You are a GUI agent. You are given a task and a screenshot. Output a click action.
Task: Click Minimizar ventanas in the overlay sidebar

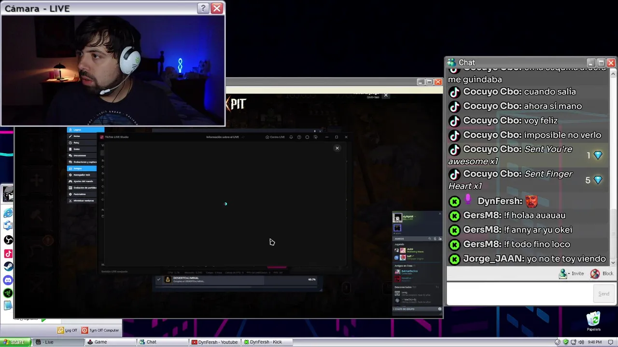click(82, 200)
